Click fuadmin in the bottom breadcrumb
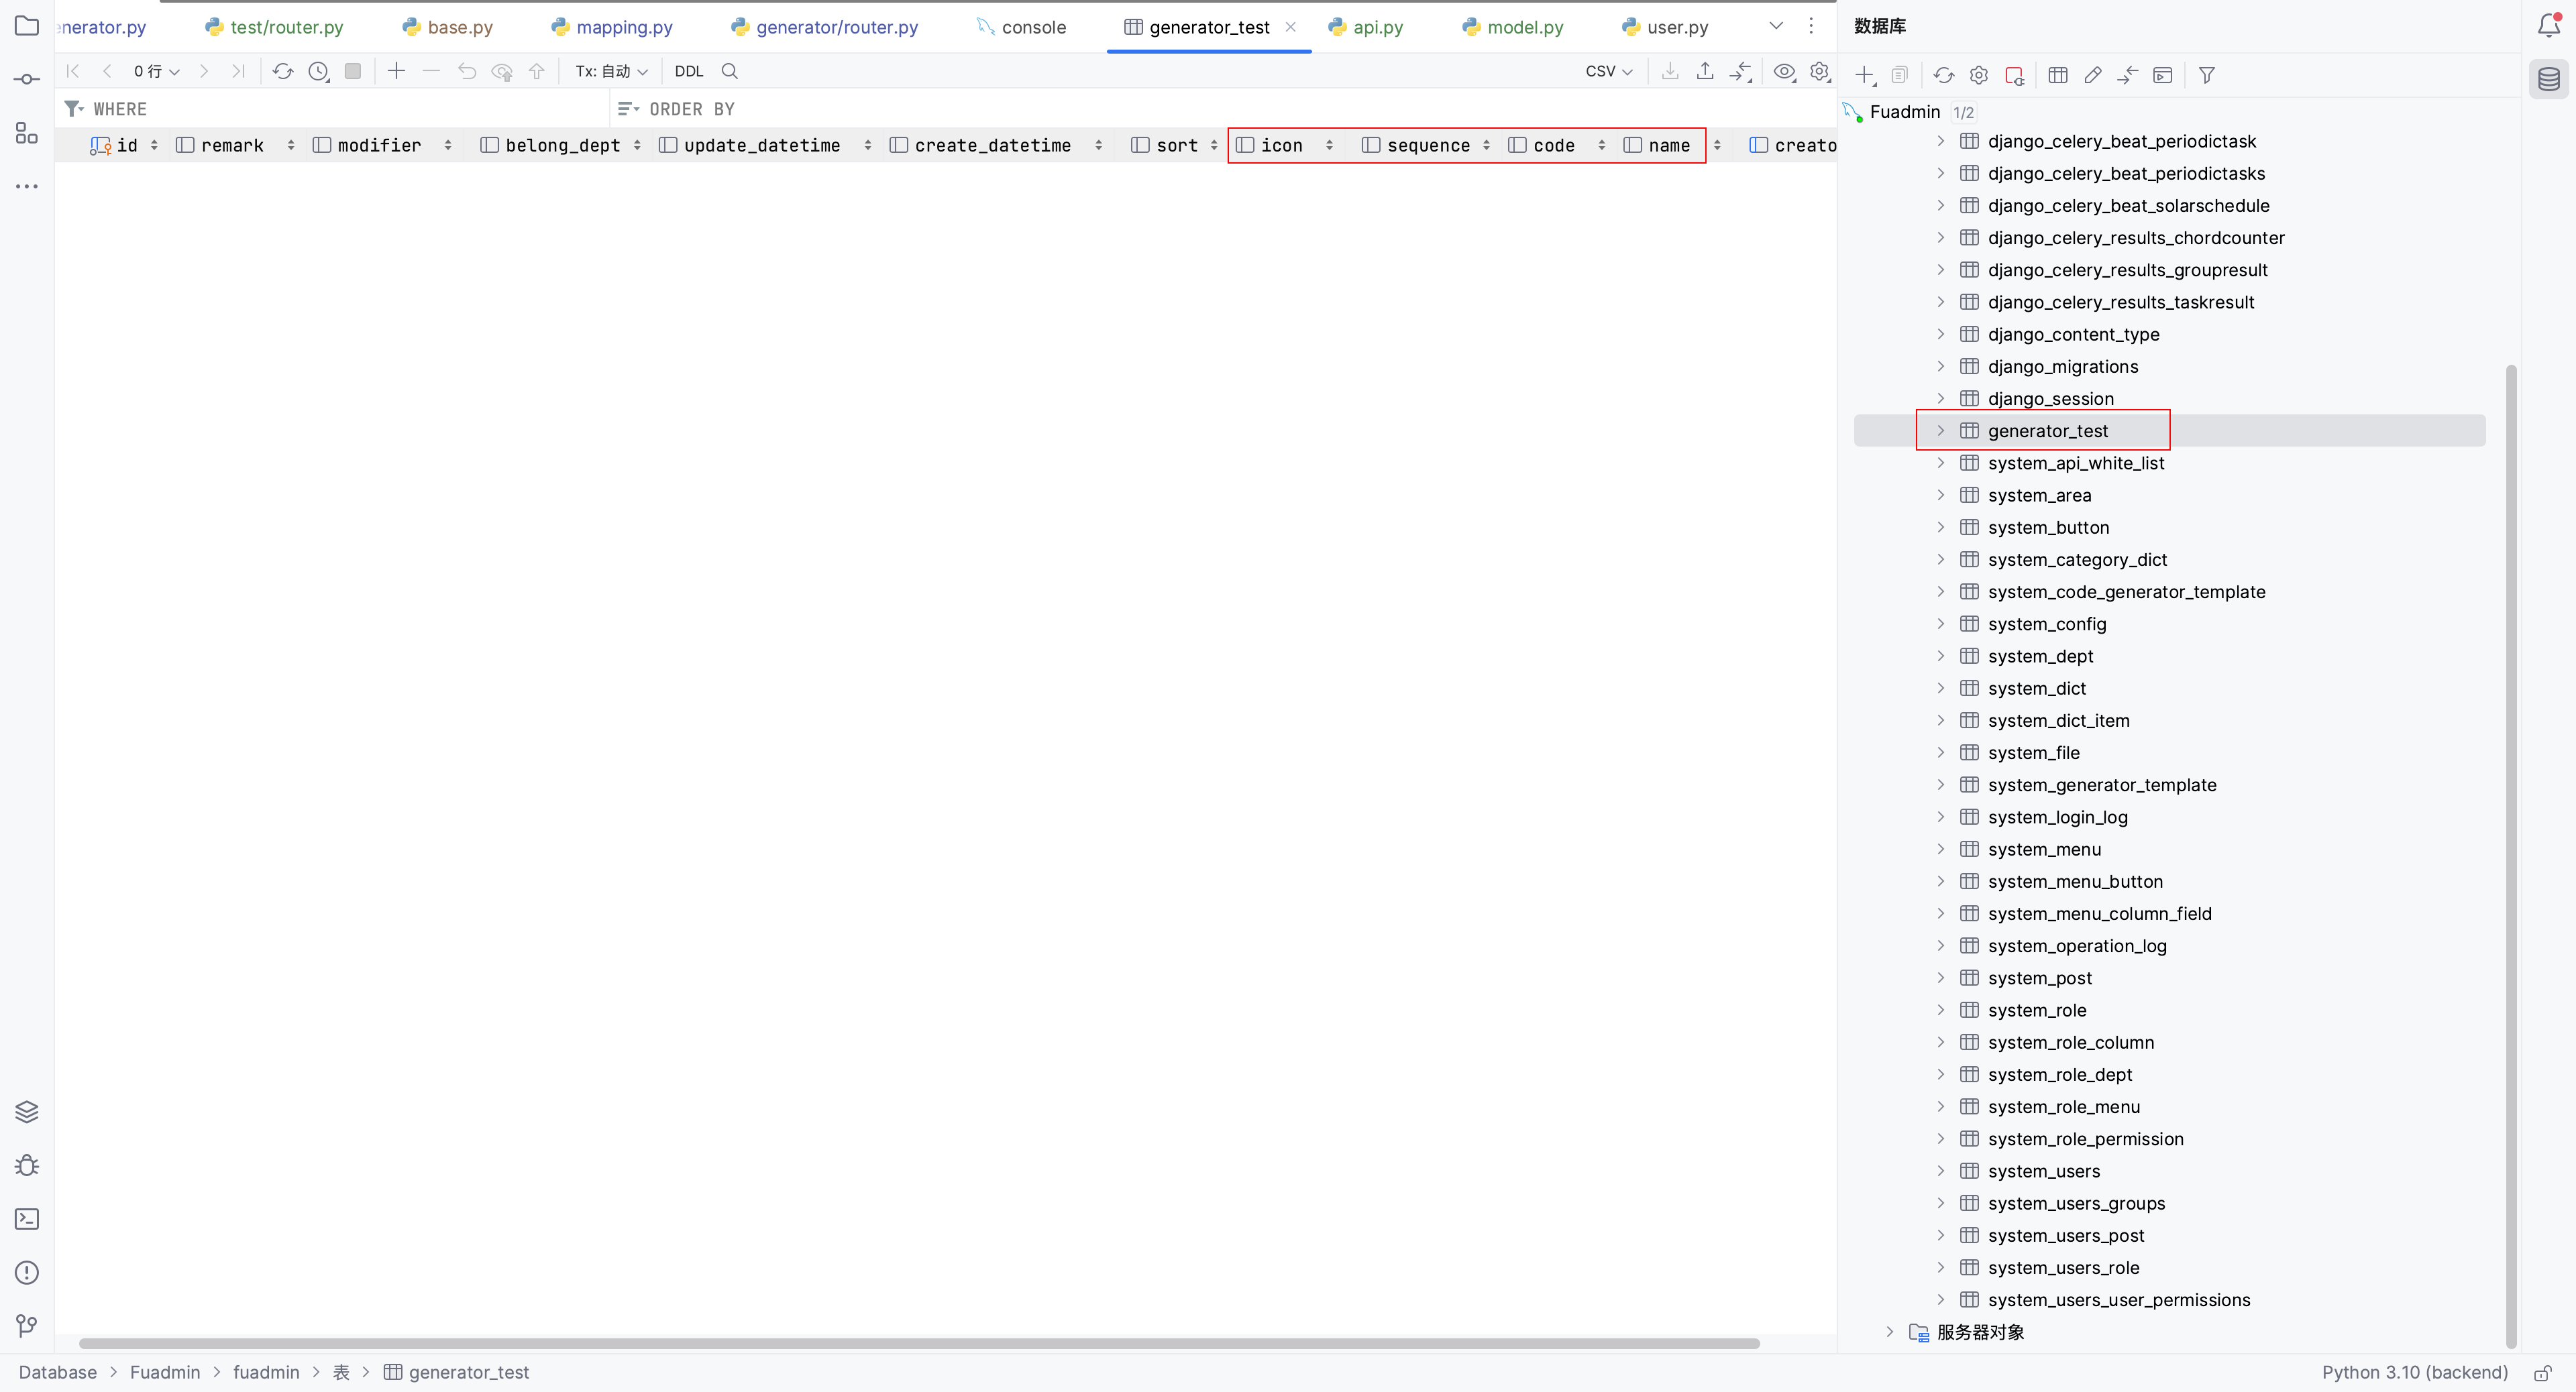Image resolution: width=2576 pixels, height=1392 pixels. [266, 1372]
